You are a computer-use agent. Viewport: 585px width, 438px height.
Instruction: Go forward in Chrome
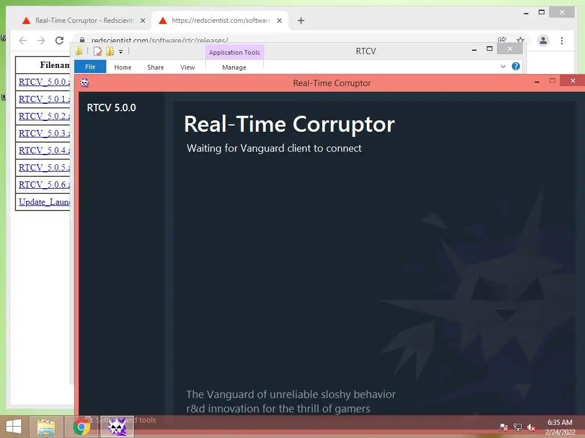click(41, 40)
